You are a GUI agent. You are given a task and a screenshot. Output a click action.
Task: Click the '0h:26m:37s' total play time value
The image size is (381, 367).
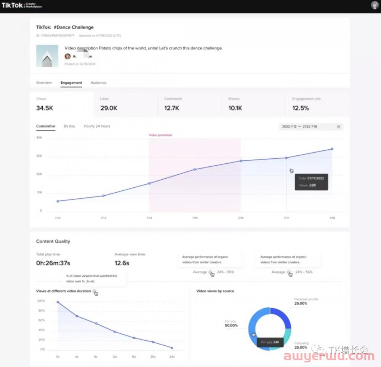pyautogui.click(x=53, y=263)
